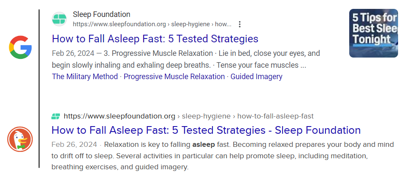Click the small green favicon beside the DuckDuckGo URL
Image resolution: width=407 pixels, height=179 pixels.
[56, 116]
